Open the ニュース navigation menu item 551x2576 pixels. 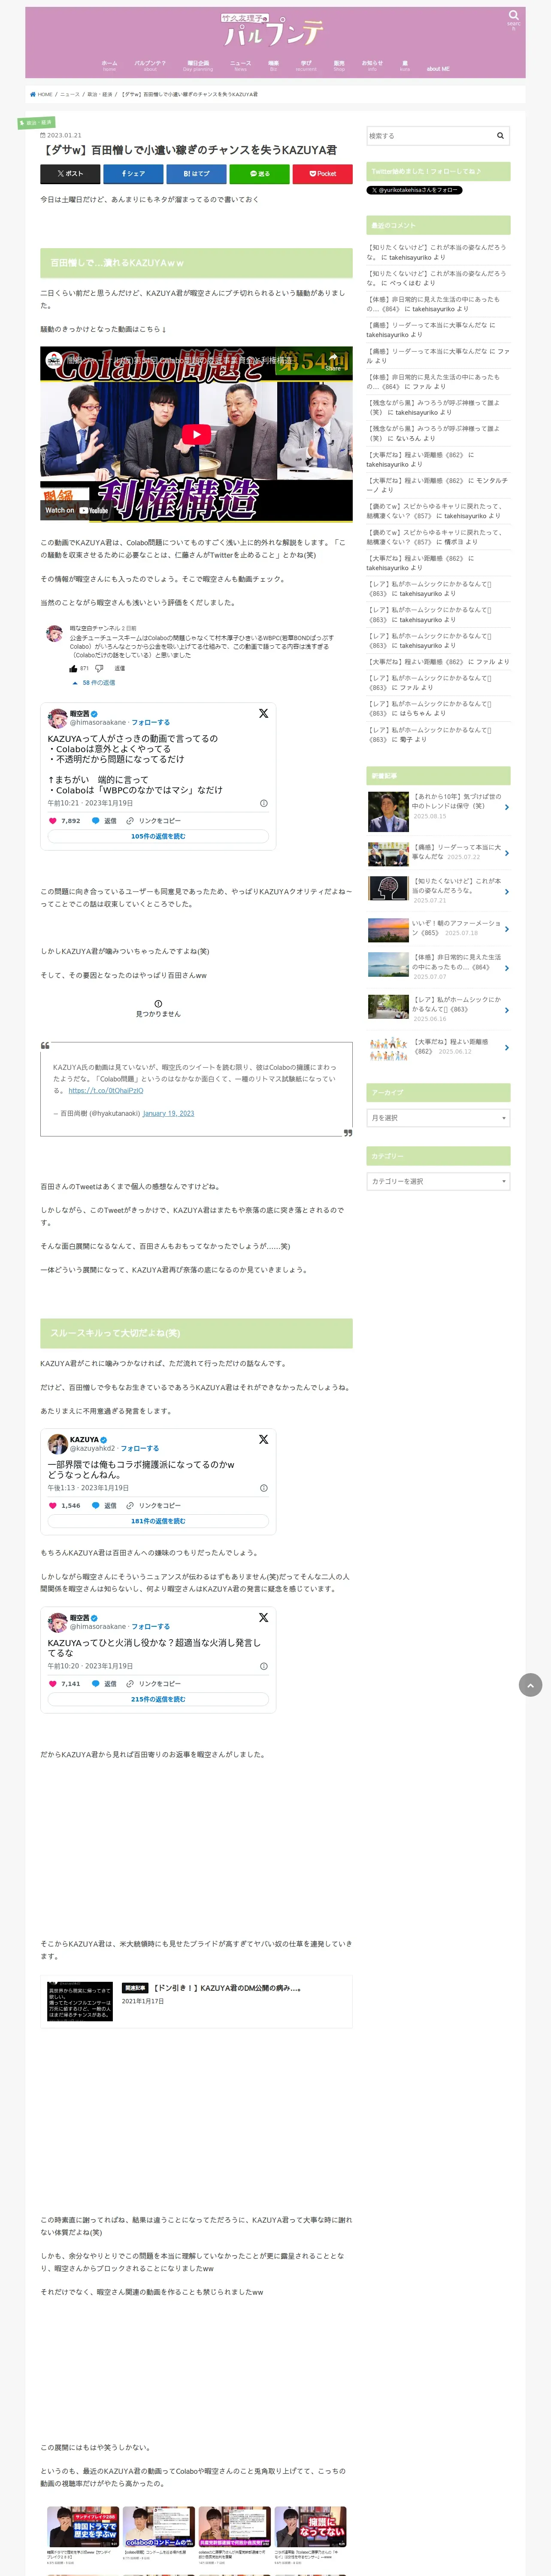240,65
